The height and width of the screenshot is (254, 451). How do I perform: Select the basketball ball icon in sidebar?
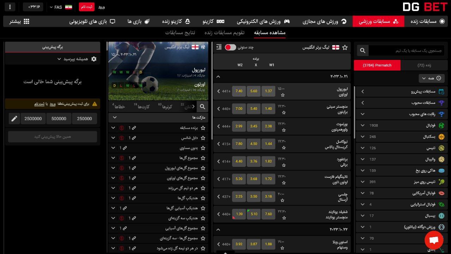(441, 137)
